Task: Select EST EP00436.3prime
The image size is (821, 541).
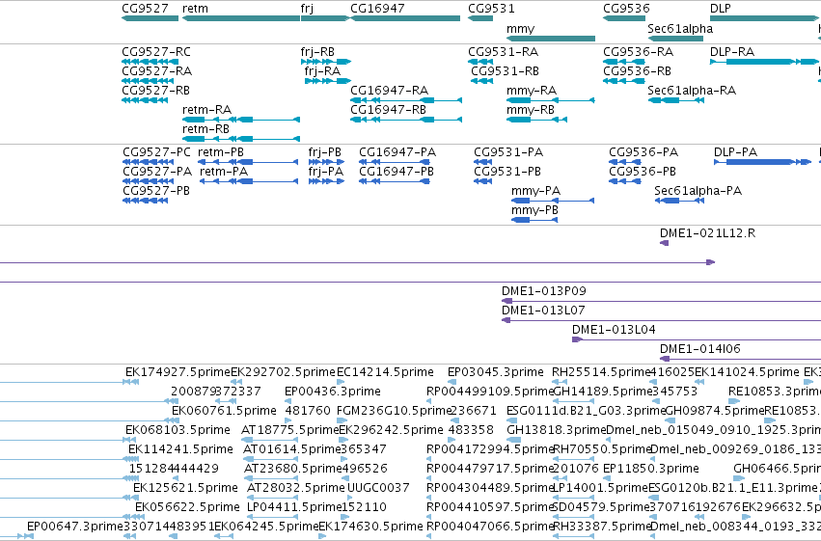Action: [x=333, y=392]
